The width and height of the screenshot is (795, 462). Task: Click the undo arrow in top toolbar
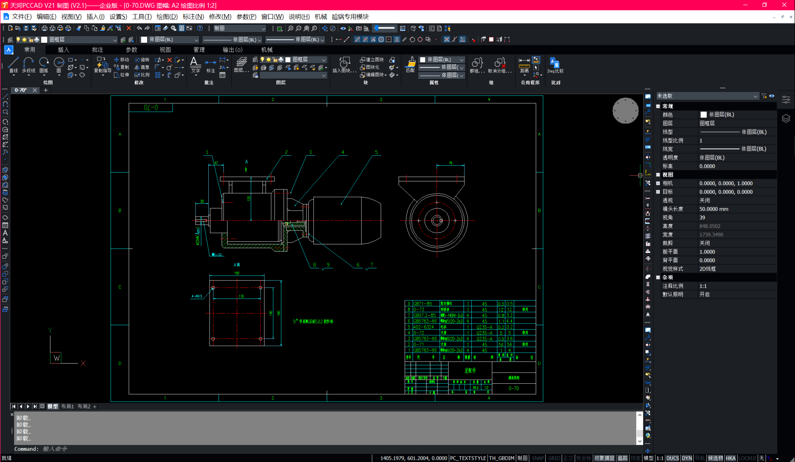139,28
